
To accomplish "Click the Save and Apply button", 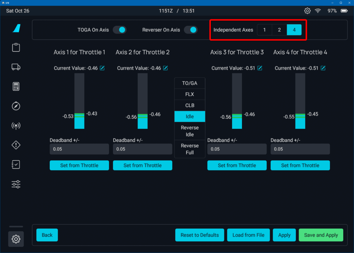I will tap(321, 235).
